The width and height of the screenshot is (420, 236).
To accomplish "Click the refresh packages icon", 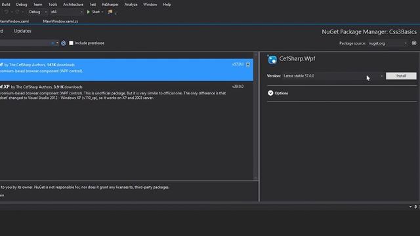I will click(64, 43).
